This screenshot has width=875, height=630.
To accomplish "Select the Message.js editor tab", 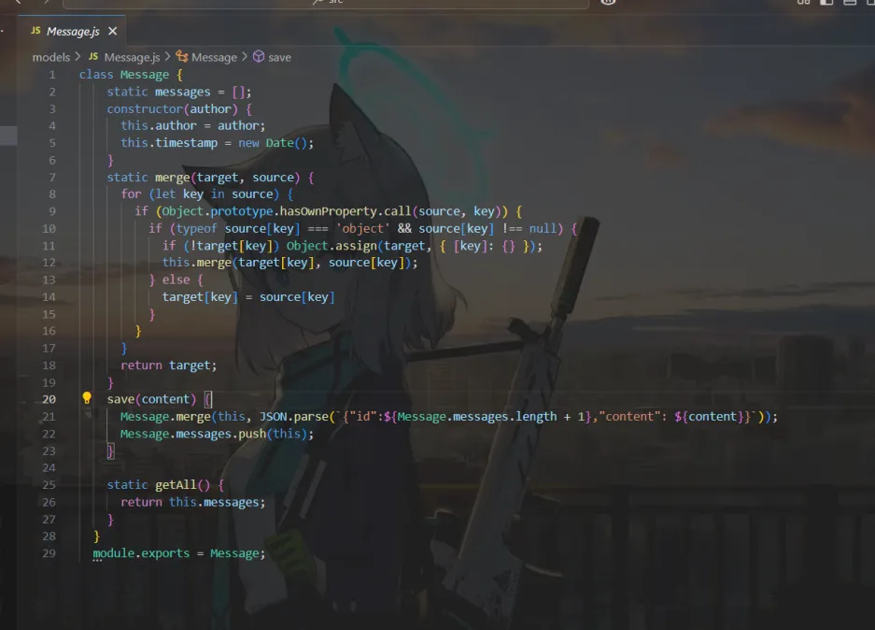I will (x=73, y=31).
